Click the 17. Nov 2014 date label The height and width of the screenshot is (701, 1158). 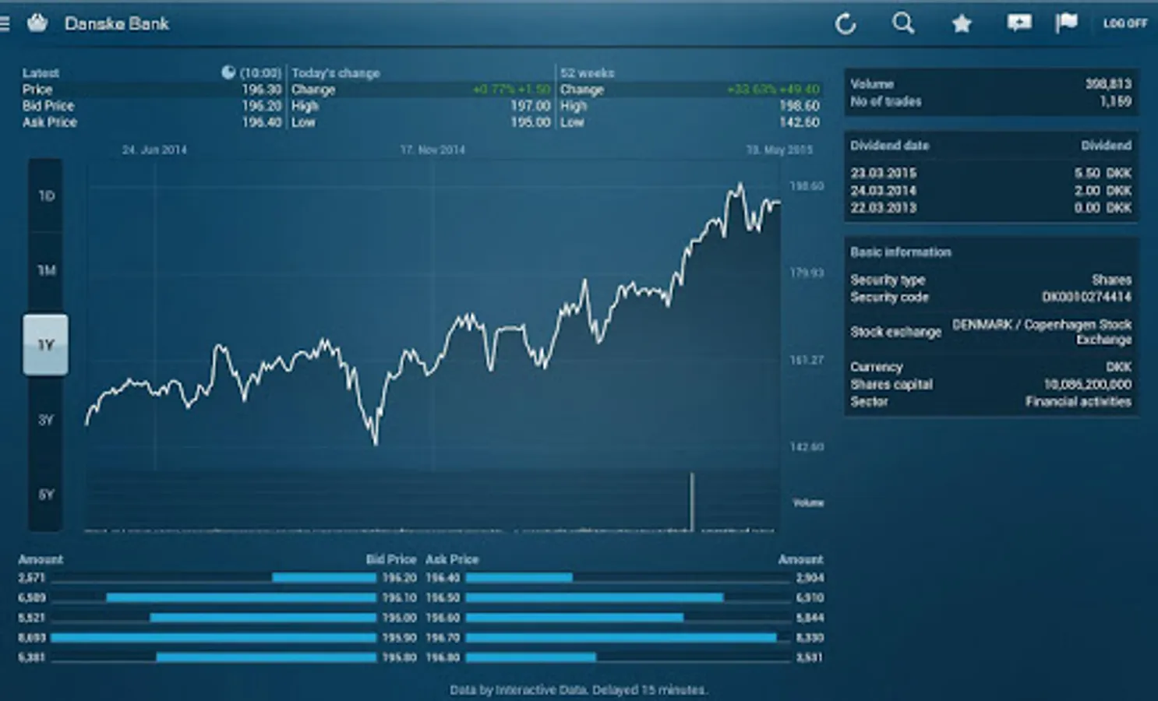click(x=432, y=150)
